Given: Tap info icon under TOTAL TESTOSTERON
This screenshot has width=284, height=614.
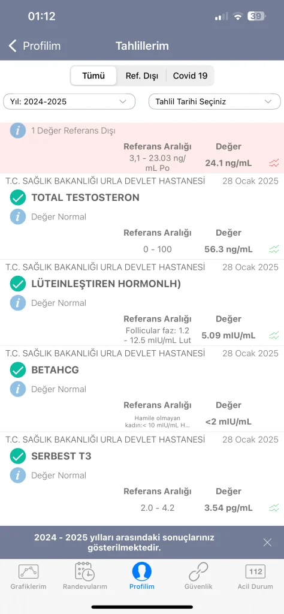Looking at the screenshot, I should point(18,216).
